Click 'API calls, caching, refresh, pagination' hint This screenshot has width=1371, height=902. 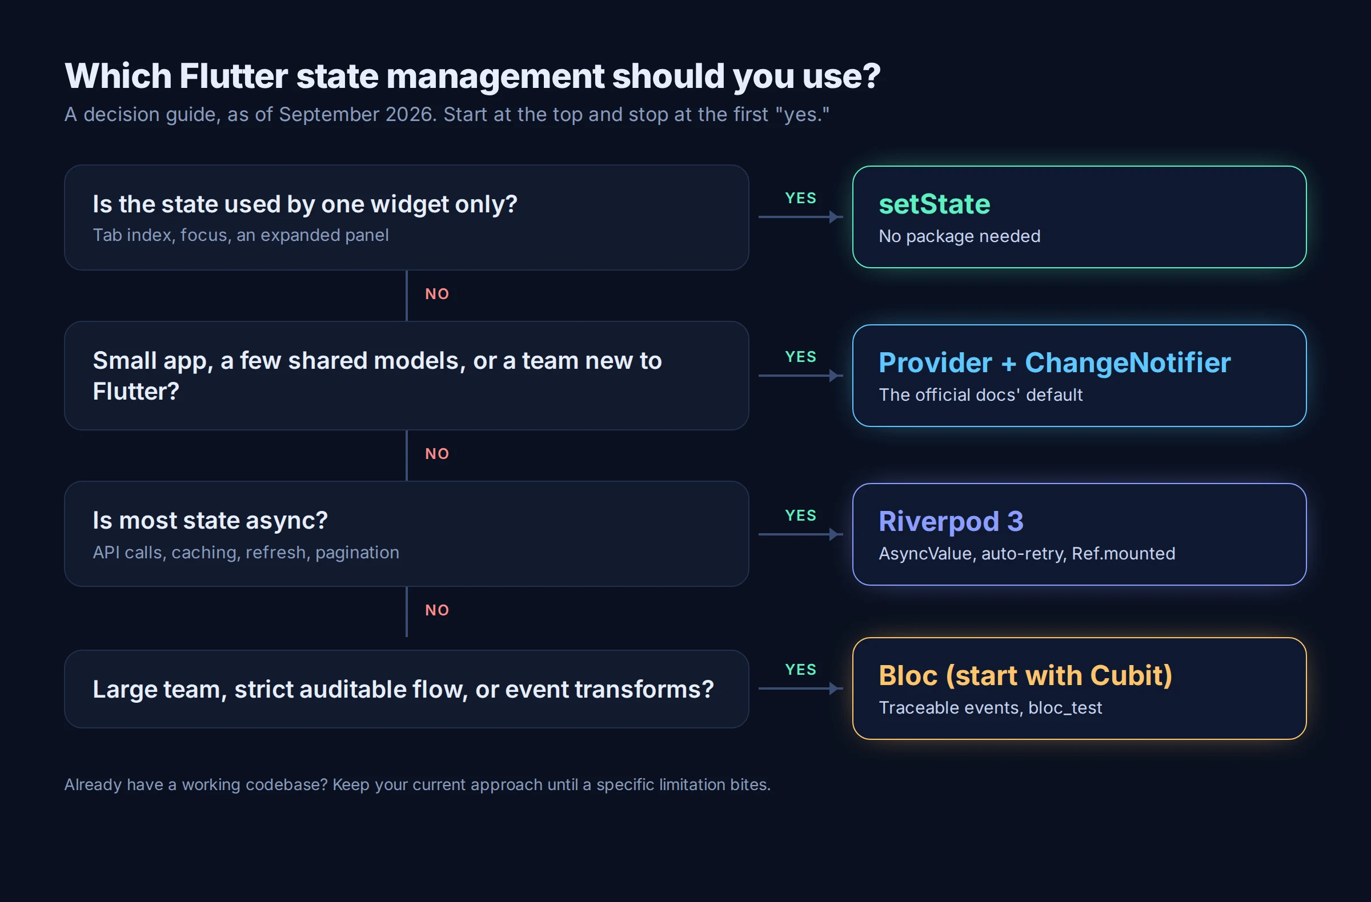tap(246, 553)
